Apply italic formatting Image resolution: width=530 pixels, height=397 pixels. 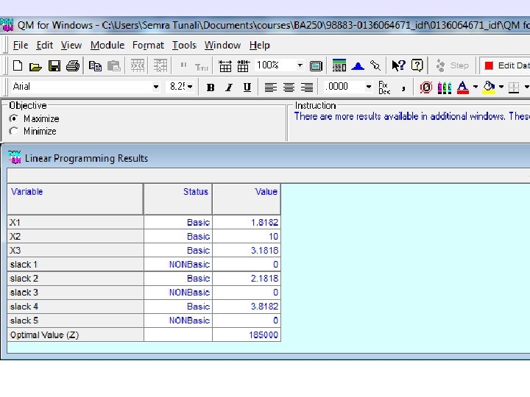pos(229,87)
